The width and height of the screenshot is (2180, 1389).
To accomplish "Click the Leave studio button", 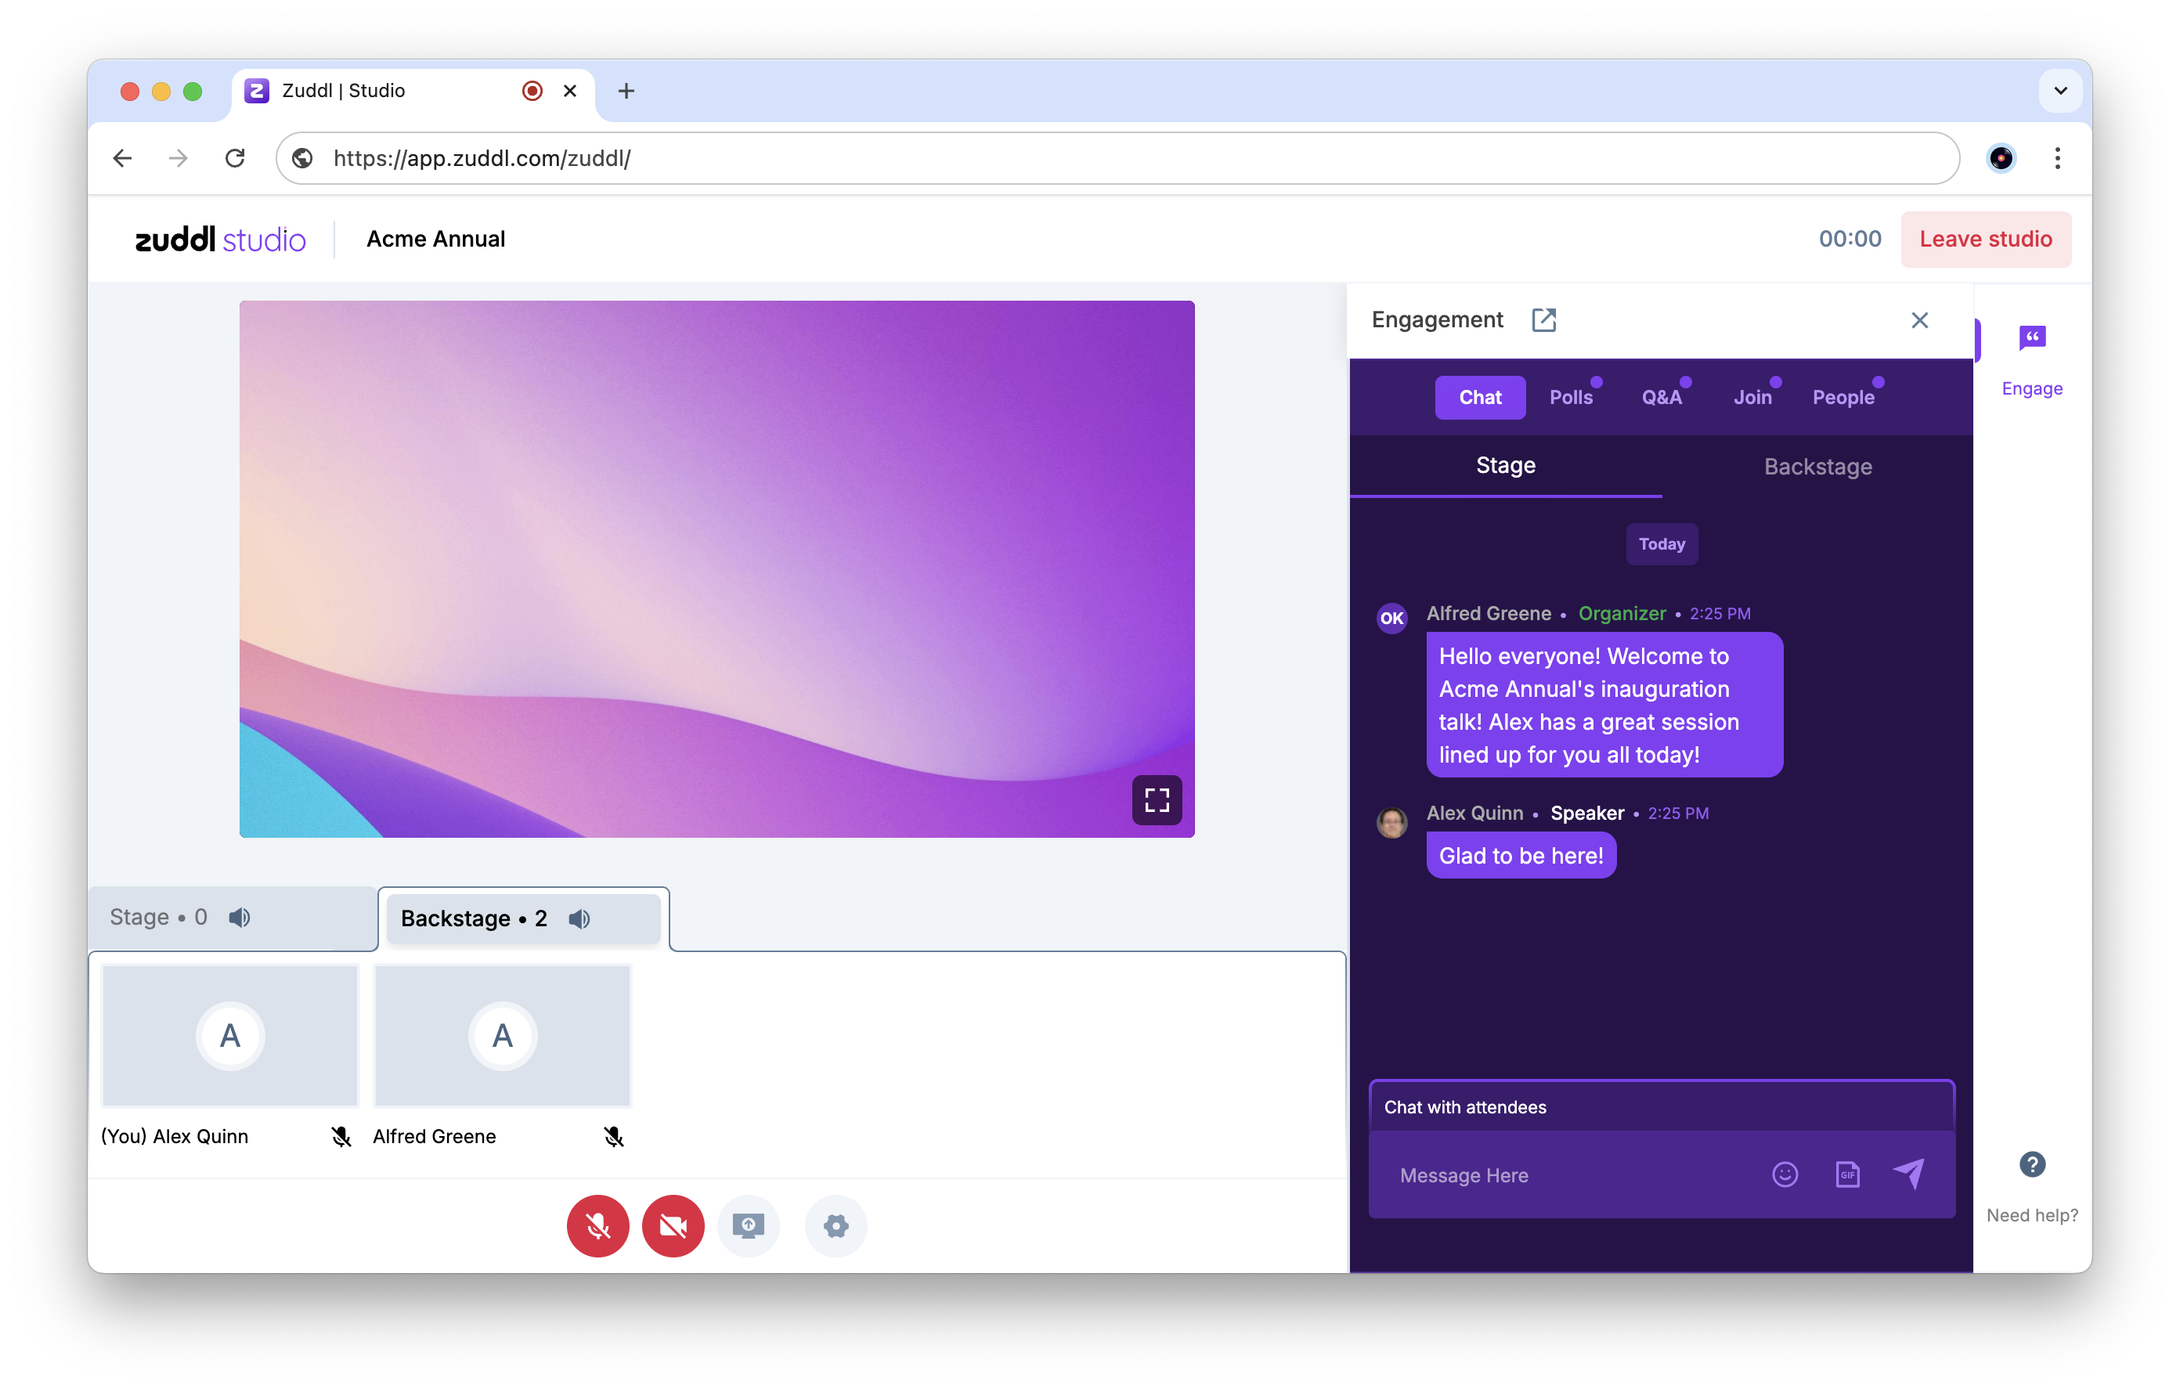I will (x=1987, y=239).
